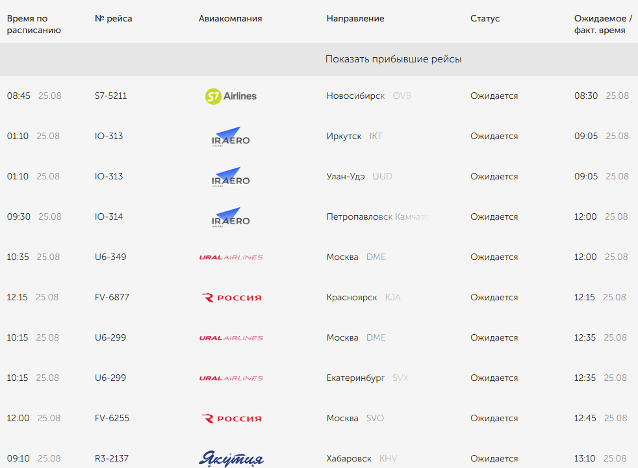Click the № рейса column header
Viewport: 638px width, 468px height.
pyautogui.click(x=113, y=18)
